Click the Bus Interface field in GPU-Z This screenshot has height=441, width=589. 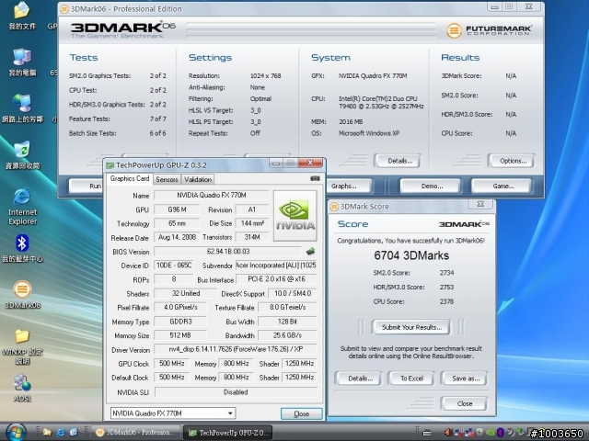coord(276,279)
